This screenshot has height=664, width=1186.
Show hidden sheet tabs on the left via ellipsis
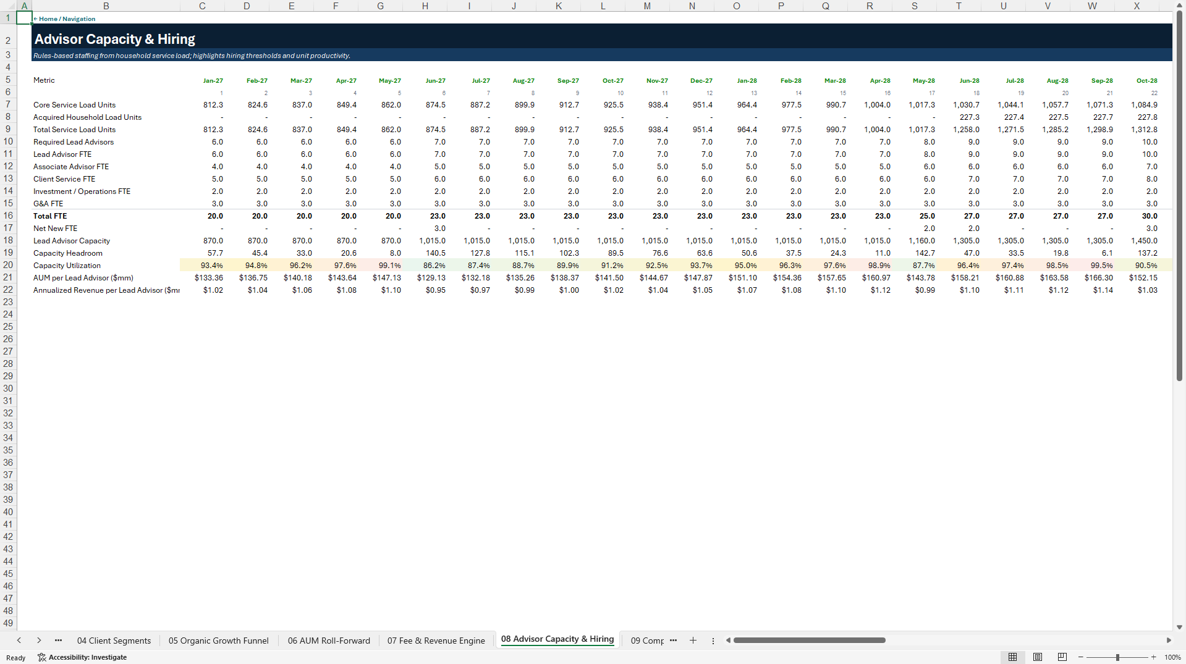[58, 641]
